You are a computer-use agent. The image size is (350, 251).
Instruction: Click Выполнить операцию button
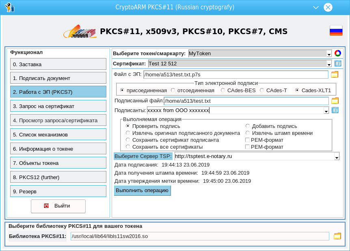click(x=142, y=190)
